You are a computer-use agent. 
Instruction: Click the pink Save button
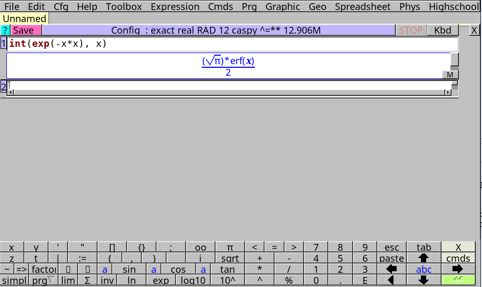coord(26,30)
